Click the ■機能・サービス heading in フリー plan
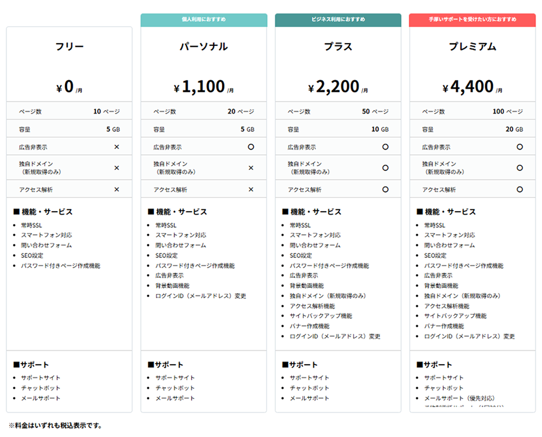Screen dimensions: 542x437 click(x=43, y=212)
